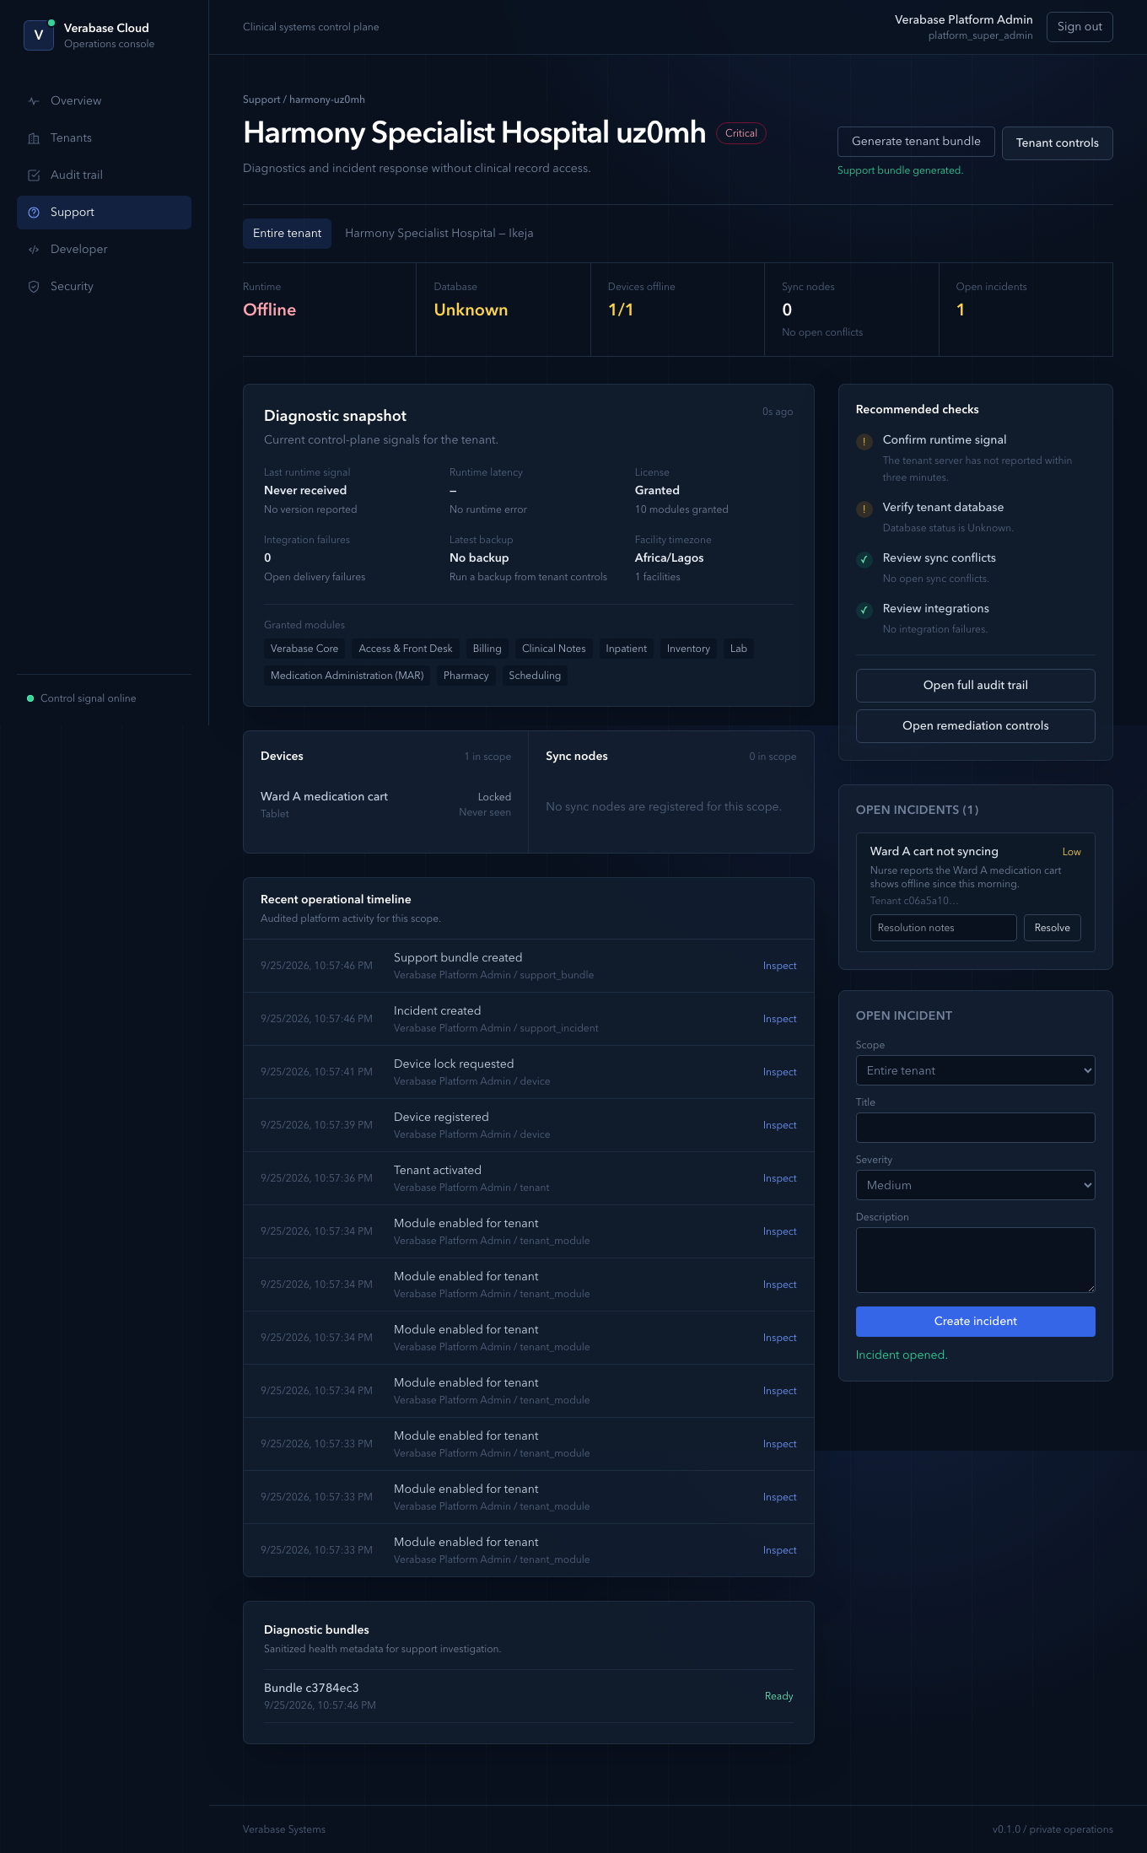Click Open remediation controls button

[x=976, y=726]
